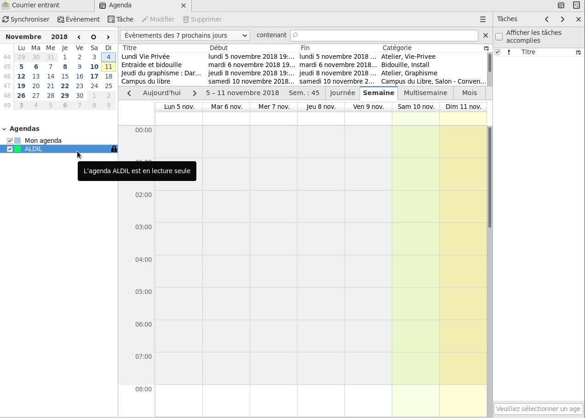
Task: Sort tasks by priority exclamation column
Action: 509,52
